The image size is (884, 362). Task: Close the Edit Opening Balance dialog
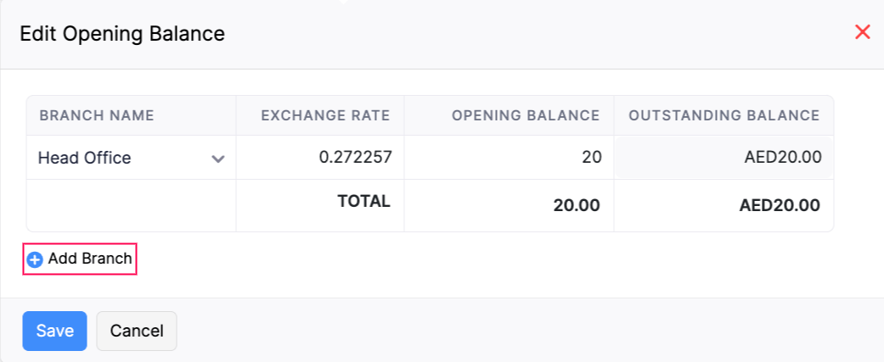point(862,33)
